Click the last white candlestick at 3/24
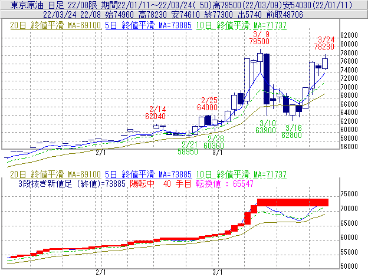 click(325, 64)
